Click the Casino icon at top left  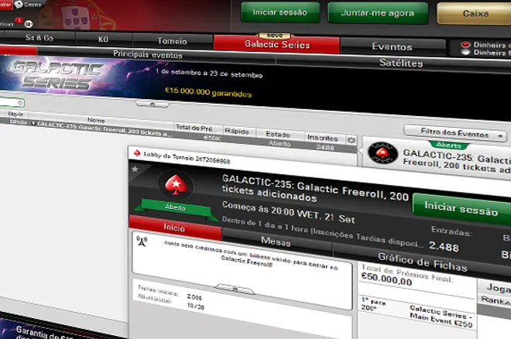pos(19,4)
